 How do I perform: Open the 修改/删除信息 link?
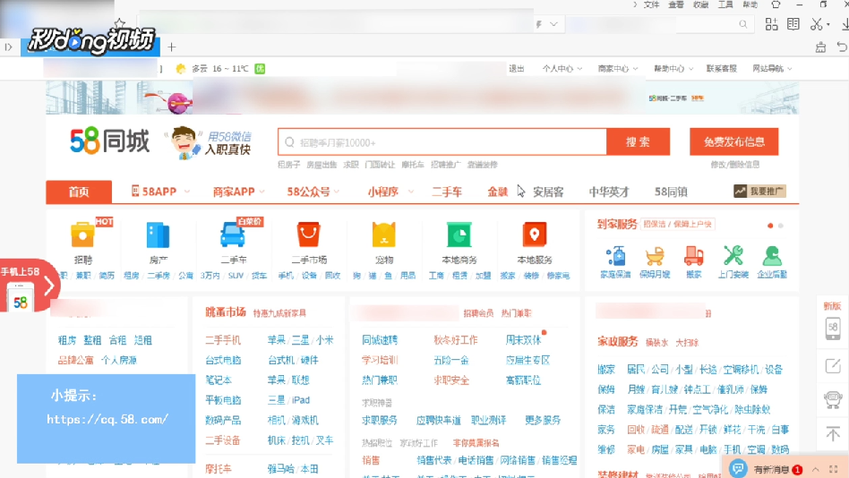(734, 165)
